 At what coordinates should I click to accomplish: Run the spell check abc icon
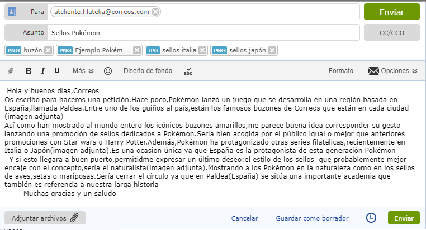188,71
